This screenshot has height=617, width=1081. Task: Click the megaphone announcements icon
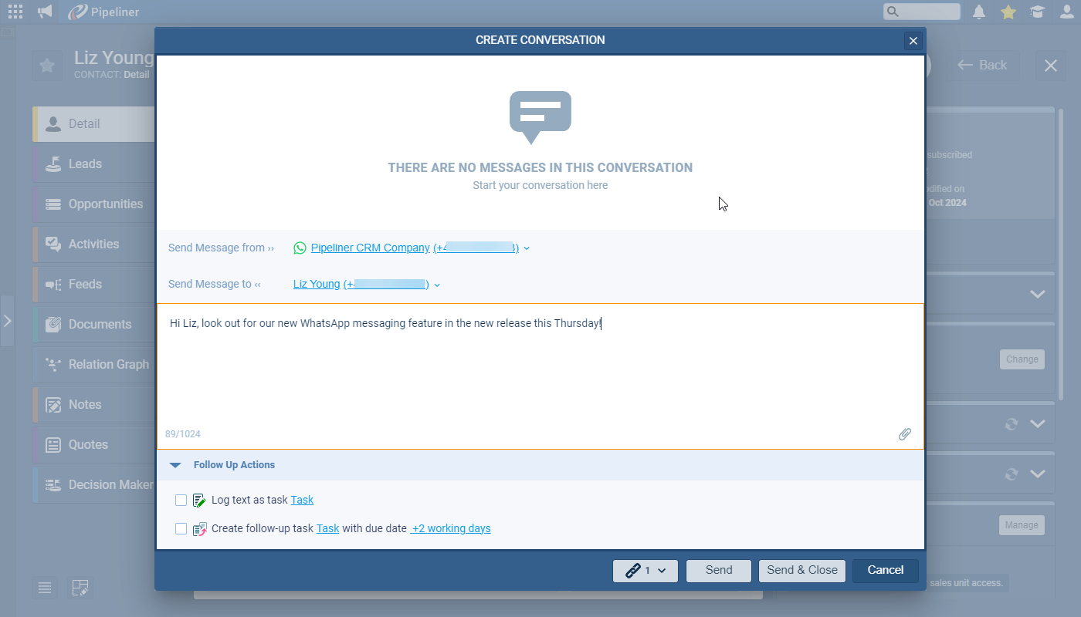[x=46, y=12]
